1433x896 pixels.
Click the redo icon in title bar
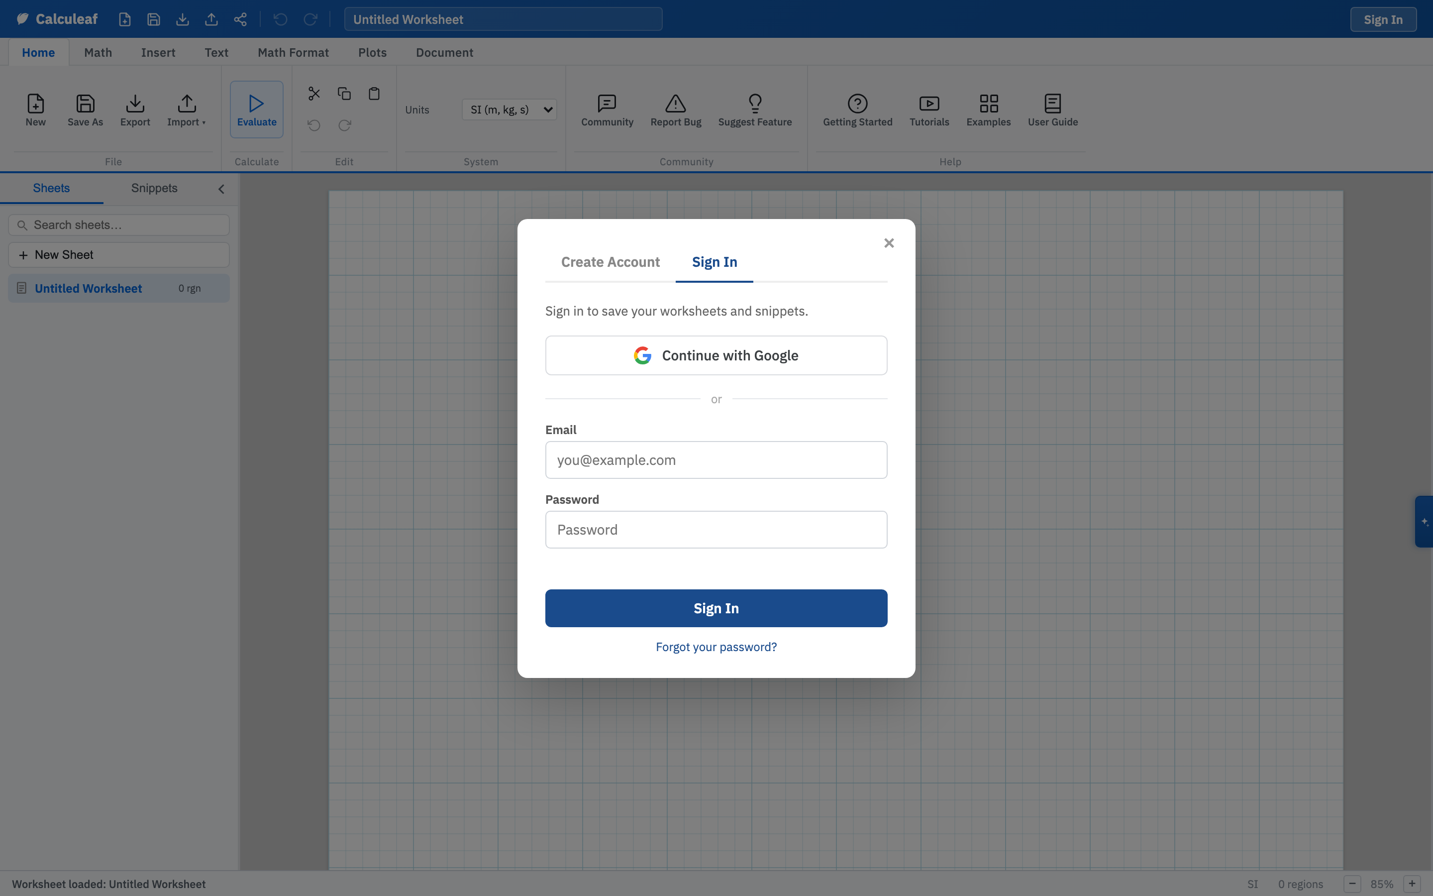[x=309, y=19]
